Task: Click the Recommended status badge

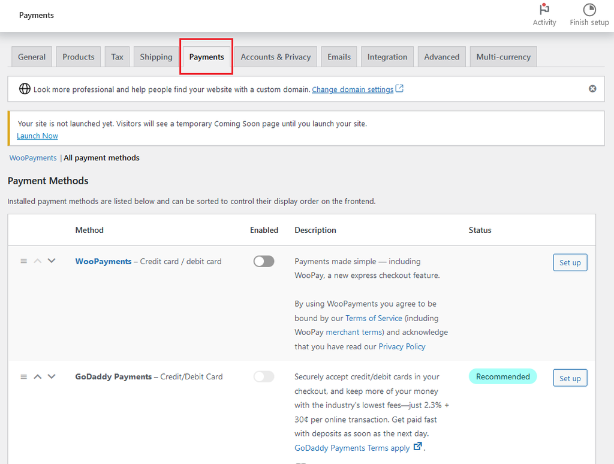Action: [502, 376]
